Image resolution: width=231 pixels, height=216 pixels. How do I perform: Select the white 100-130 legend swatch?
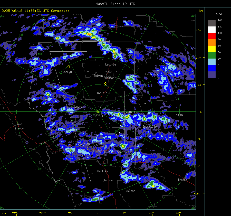[211, 30]
